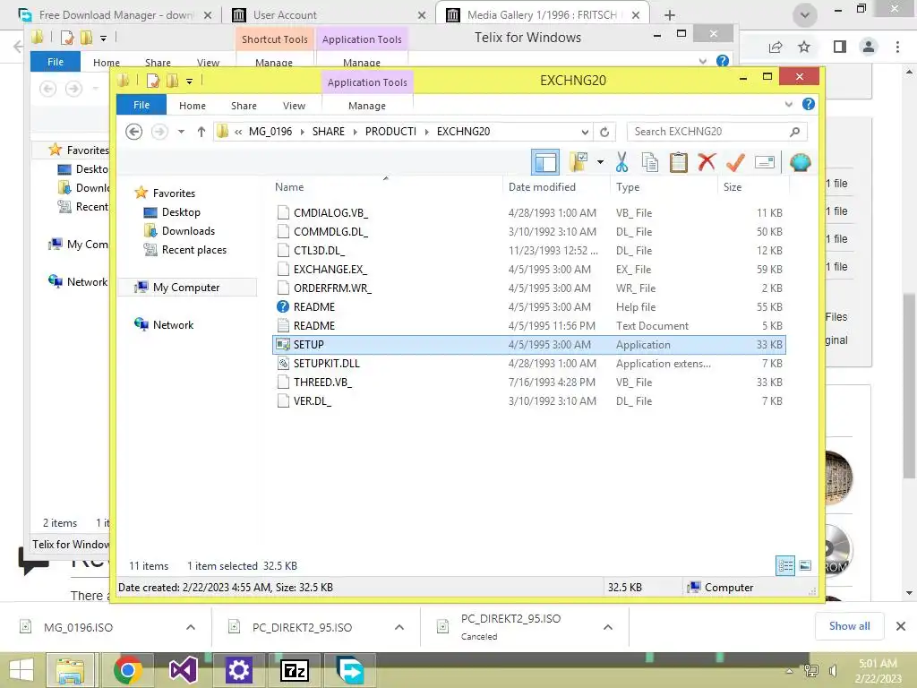Open Desktop in EXCHNG20 navigation pane
The image size is (917, 688).
pyautogui.click(x=181, y=212)
